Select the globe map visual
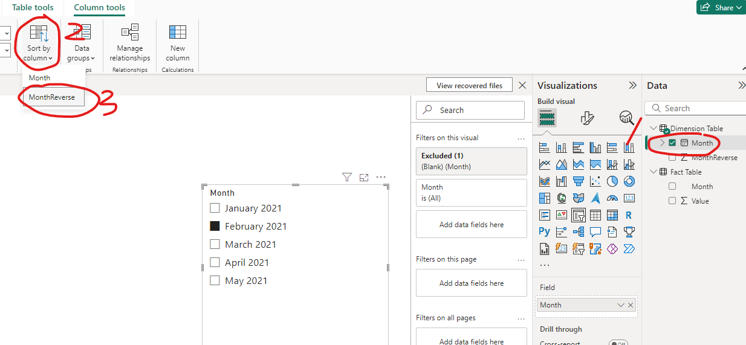 561,198
